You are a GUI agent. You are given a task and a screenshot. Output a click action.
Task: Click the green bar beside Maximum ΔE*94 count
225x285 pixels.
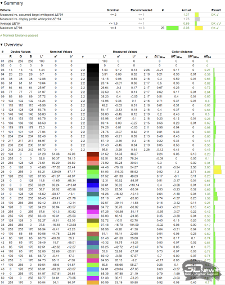(173, 28)
